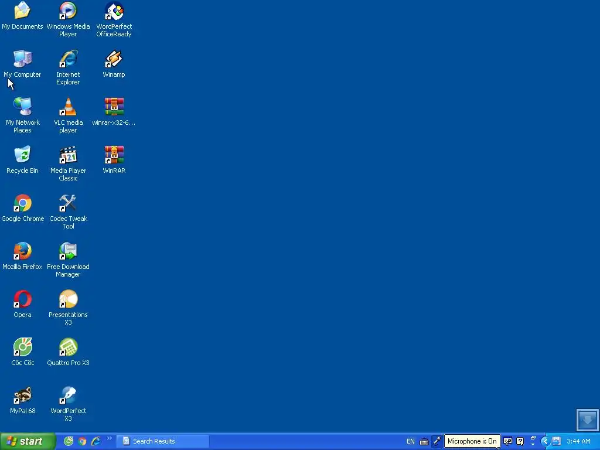This screenshot has height=450, width=600.
Task: Switch to Search Results taskbar window
Action: [163, 441]
